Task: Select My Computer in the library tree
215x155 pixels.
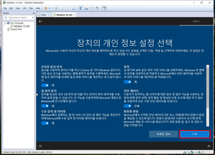Action: (x=17, y=23)
